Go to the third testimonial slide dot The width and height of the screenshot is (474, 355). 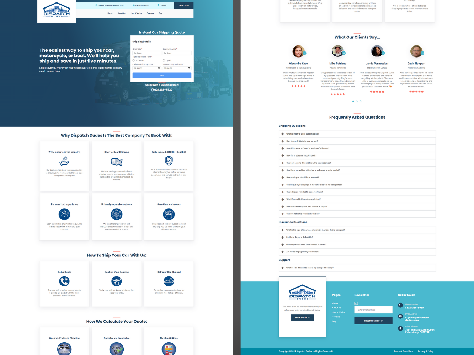(361, 102)
